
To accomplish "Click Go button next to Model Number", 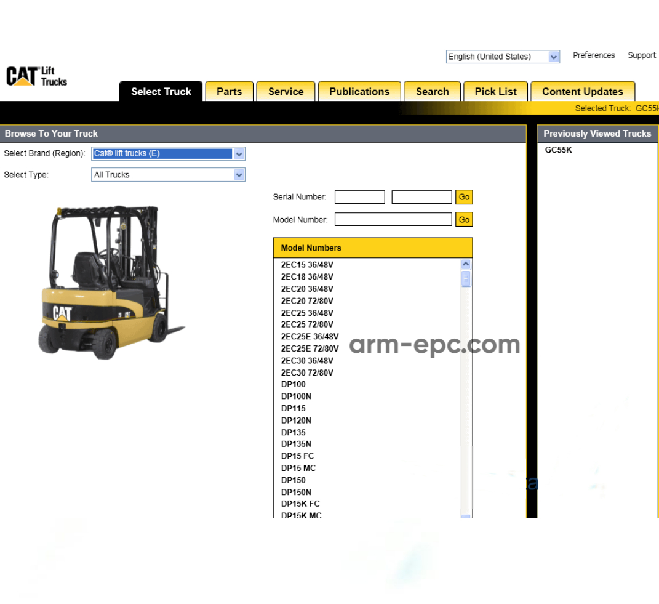I will 464,219.
